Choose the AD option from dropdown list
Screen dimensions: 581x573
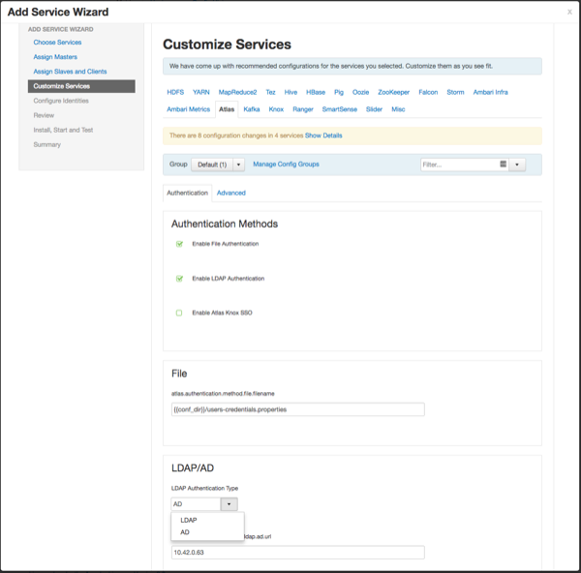coord(185,532)
